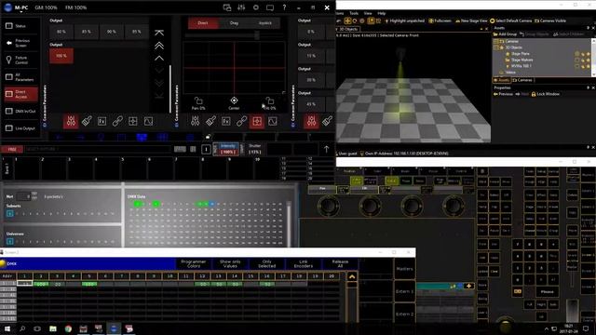This screenshot has width=596, height=335.
Task: Switch to the Cameras tab under Assets
Action: coord(522,80)
